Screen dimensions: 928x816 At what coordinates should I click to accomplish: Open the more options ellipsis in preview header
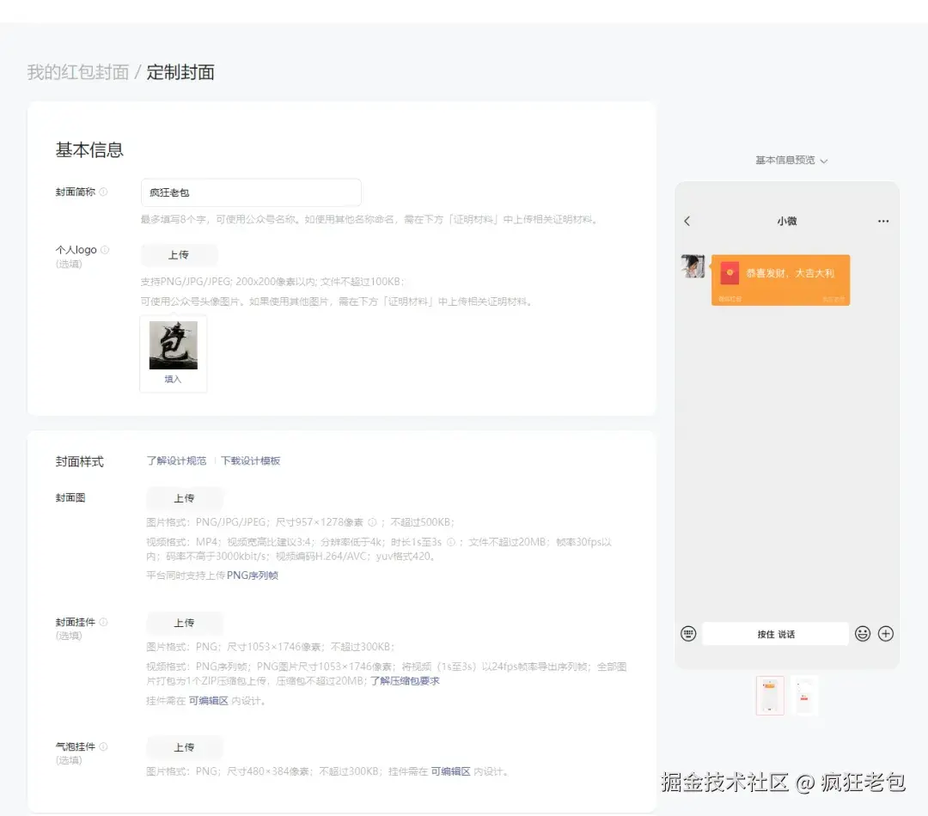tap(883, 221)
